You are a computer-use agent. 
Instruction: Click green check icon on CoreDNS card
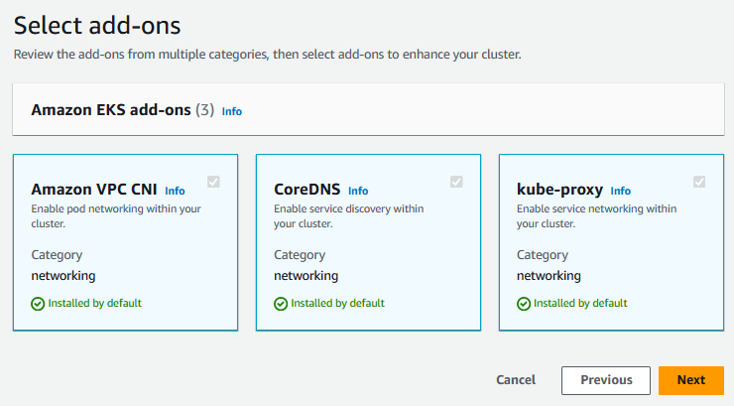pyautogui.click(x=281, y=304)
